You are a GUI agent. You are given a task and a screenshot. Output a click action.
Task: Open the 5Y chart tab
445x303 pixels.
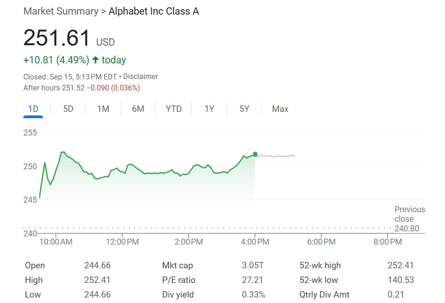click(244, 109)
